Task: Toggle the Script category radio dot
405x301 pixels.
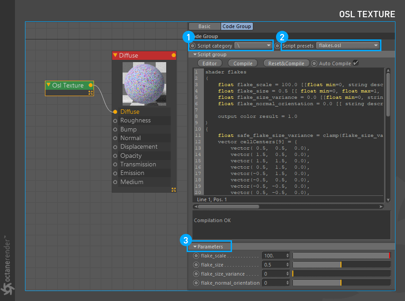Action: coord(193,46)
